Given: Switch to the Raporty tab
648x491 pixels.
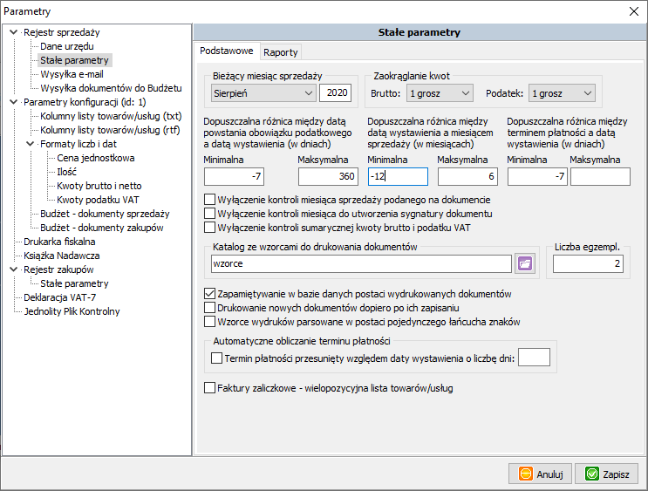Looking at the screenshot, I should [x=281, y=51].
